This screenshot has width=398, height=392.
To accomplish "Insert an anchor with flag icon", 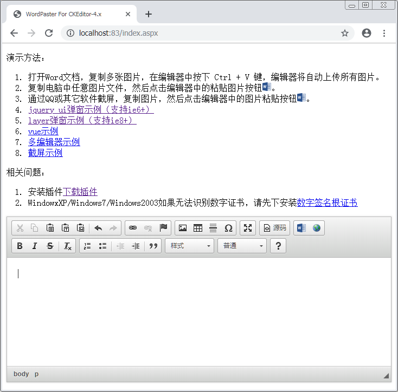I will 163,228.
